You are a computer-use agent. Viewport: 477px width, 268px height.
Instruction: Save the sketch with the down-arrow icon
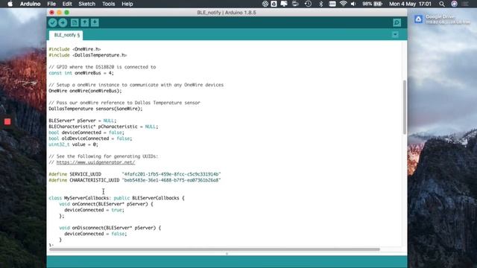click(95, 22)
